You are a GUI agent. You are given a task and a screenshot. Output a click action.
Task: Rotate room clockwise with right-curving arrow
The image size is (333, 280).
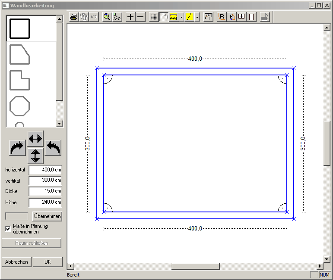point(17,148)
